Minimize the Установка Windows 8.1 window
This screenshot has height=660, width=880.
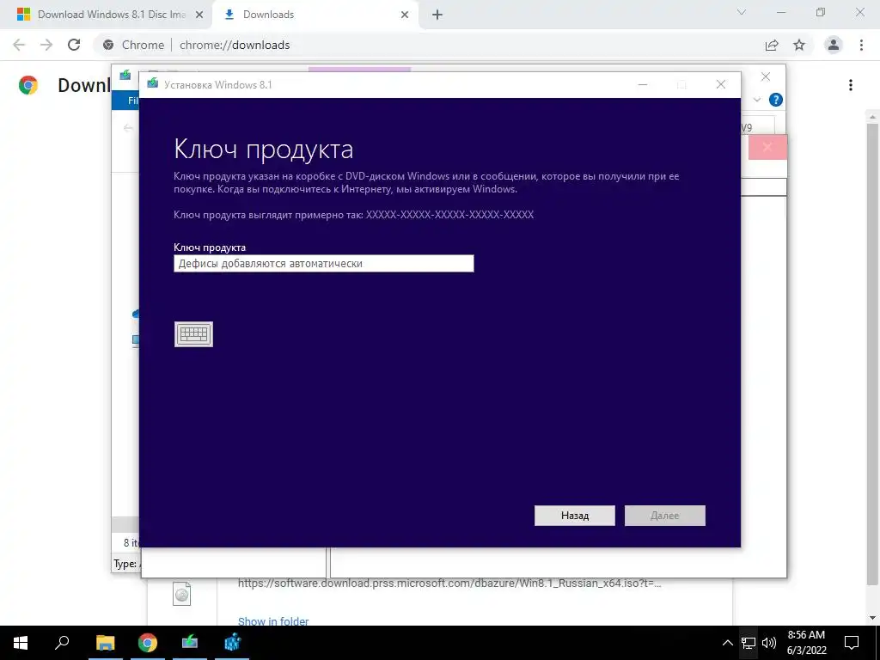[643, 85]
